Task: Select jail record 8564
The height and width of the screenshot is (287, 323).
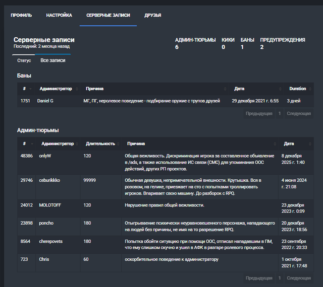Action: click(25, 241)
